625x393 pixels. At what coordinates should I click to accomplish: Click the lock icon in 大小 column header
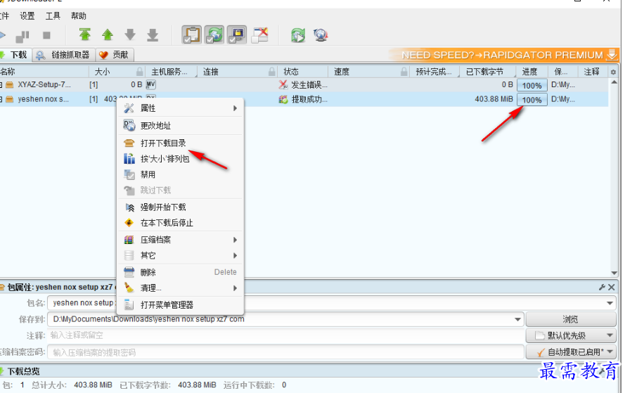click(139, 72)
